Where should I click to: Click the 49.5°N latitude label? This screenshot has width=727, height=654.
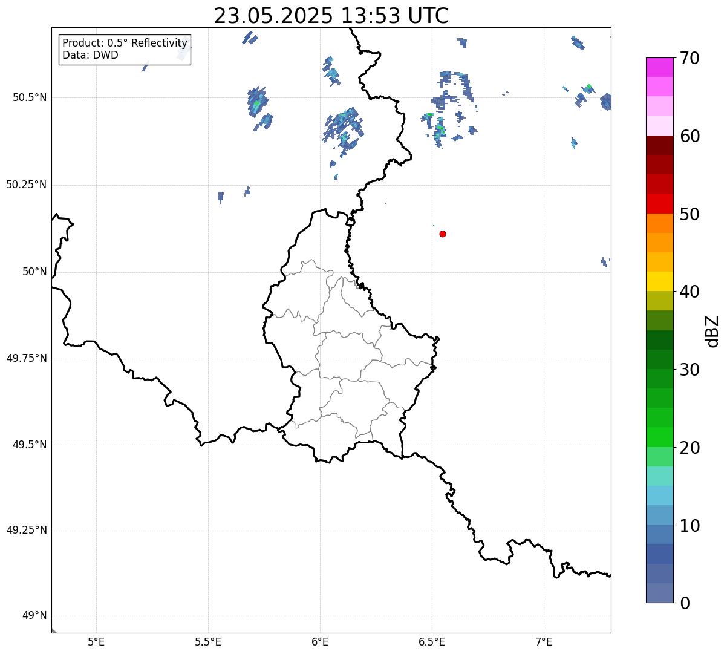click(29, 445)
